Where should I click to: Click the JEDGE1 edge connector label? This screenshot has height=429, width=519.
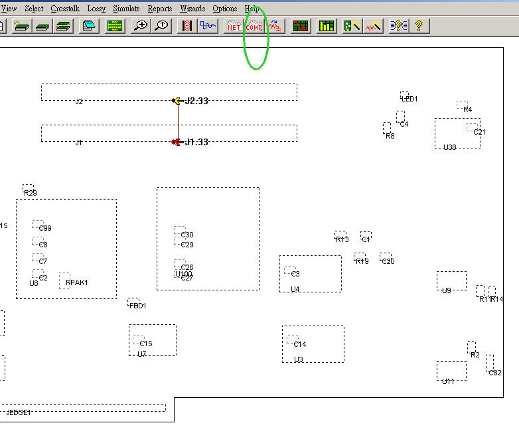click(19, 412)
